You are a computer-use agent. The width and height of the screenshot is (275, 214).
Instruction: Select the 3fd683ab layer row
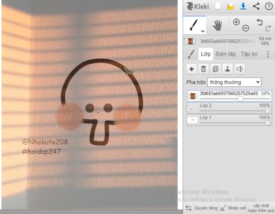(229, 96)
